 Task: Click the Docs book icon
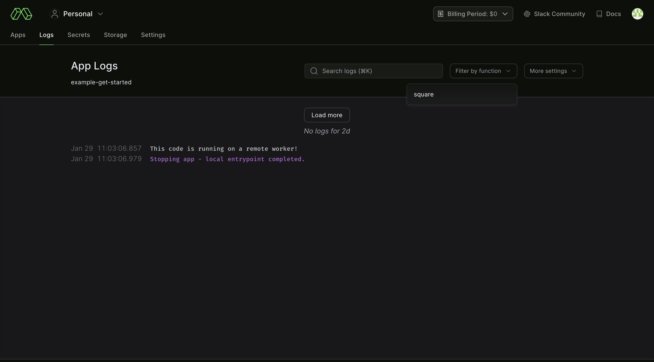599,14
